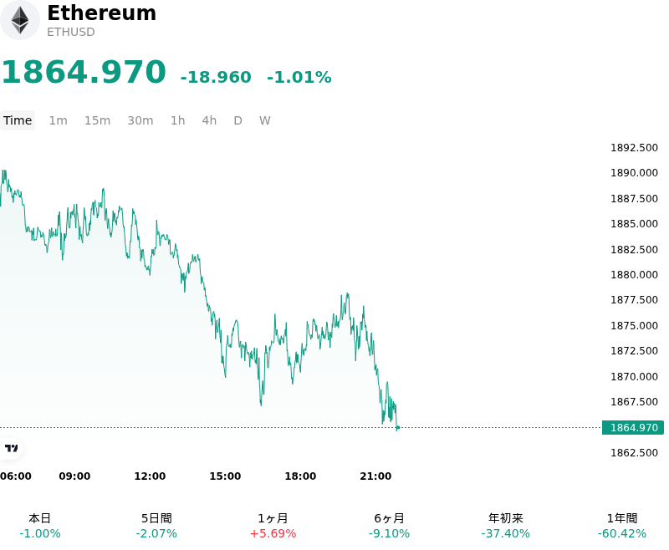Select the 本日 performance range
This screenshot has width=669, height=550.
(39, 526)
